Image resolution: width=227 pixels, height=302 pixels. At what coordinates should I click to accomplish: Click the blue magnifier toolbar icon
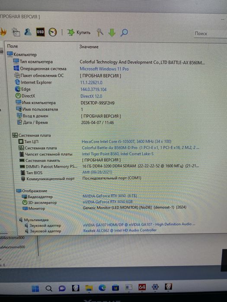(x=124, y=32)
